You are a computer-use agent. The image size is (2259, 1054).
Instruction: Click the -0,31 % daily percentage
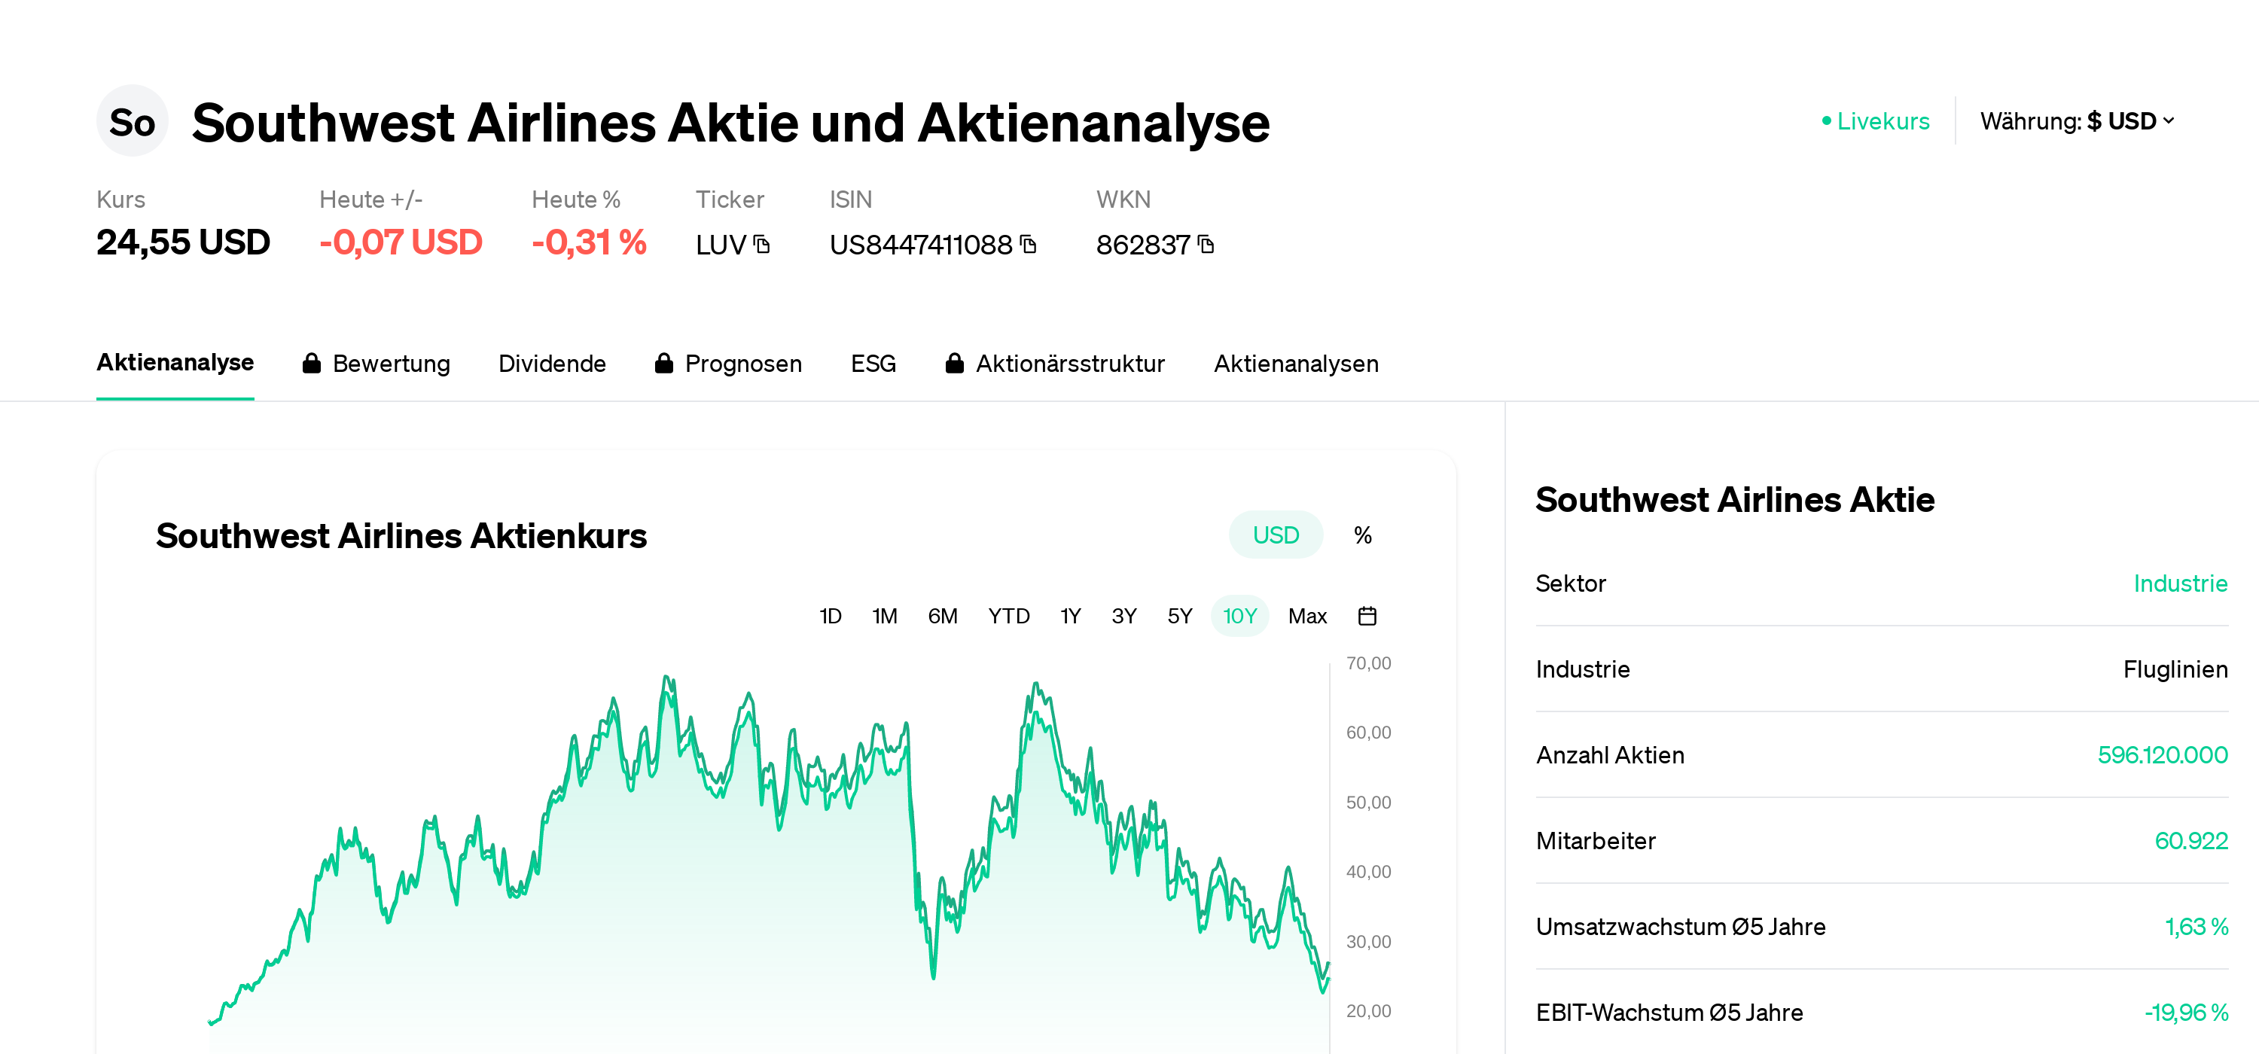click(x=588, y=242)
